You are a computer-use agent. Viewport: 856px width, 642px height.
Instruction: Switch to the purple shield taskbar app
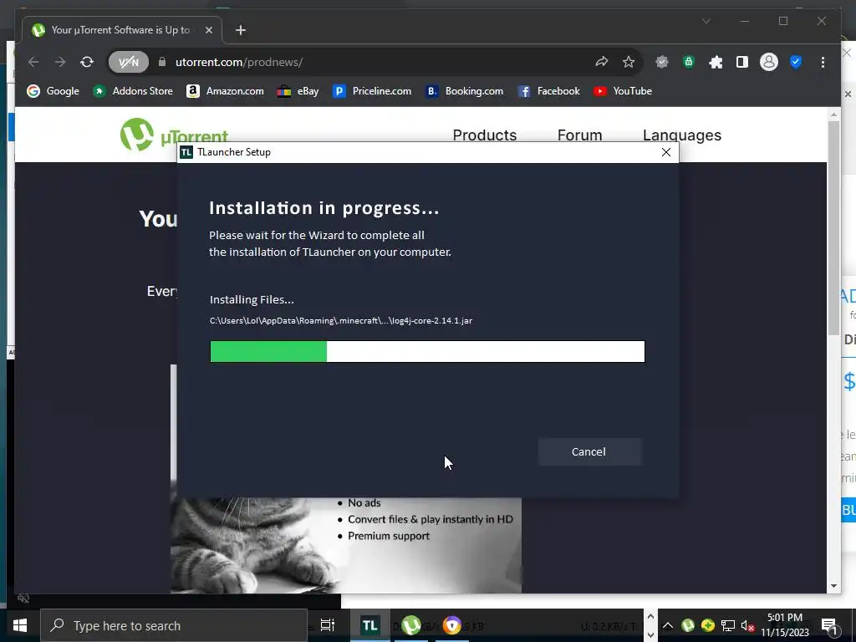click(x=452, y=625)
